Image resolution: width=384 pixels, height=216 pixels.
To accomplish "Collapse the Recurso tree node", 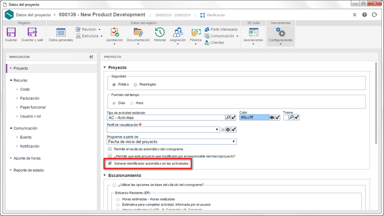I will (x=11, y=80).
